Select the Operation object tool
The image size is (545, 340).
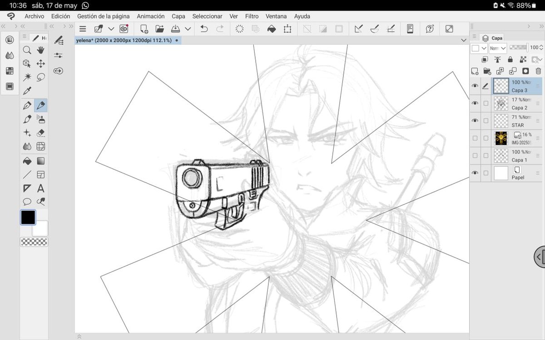[27, 63]
